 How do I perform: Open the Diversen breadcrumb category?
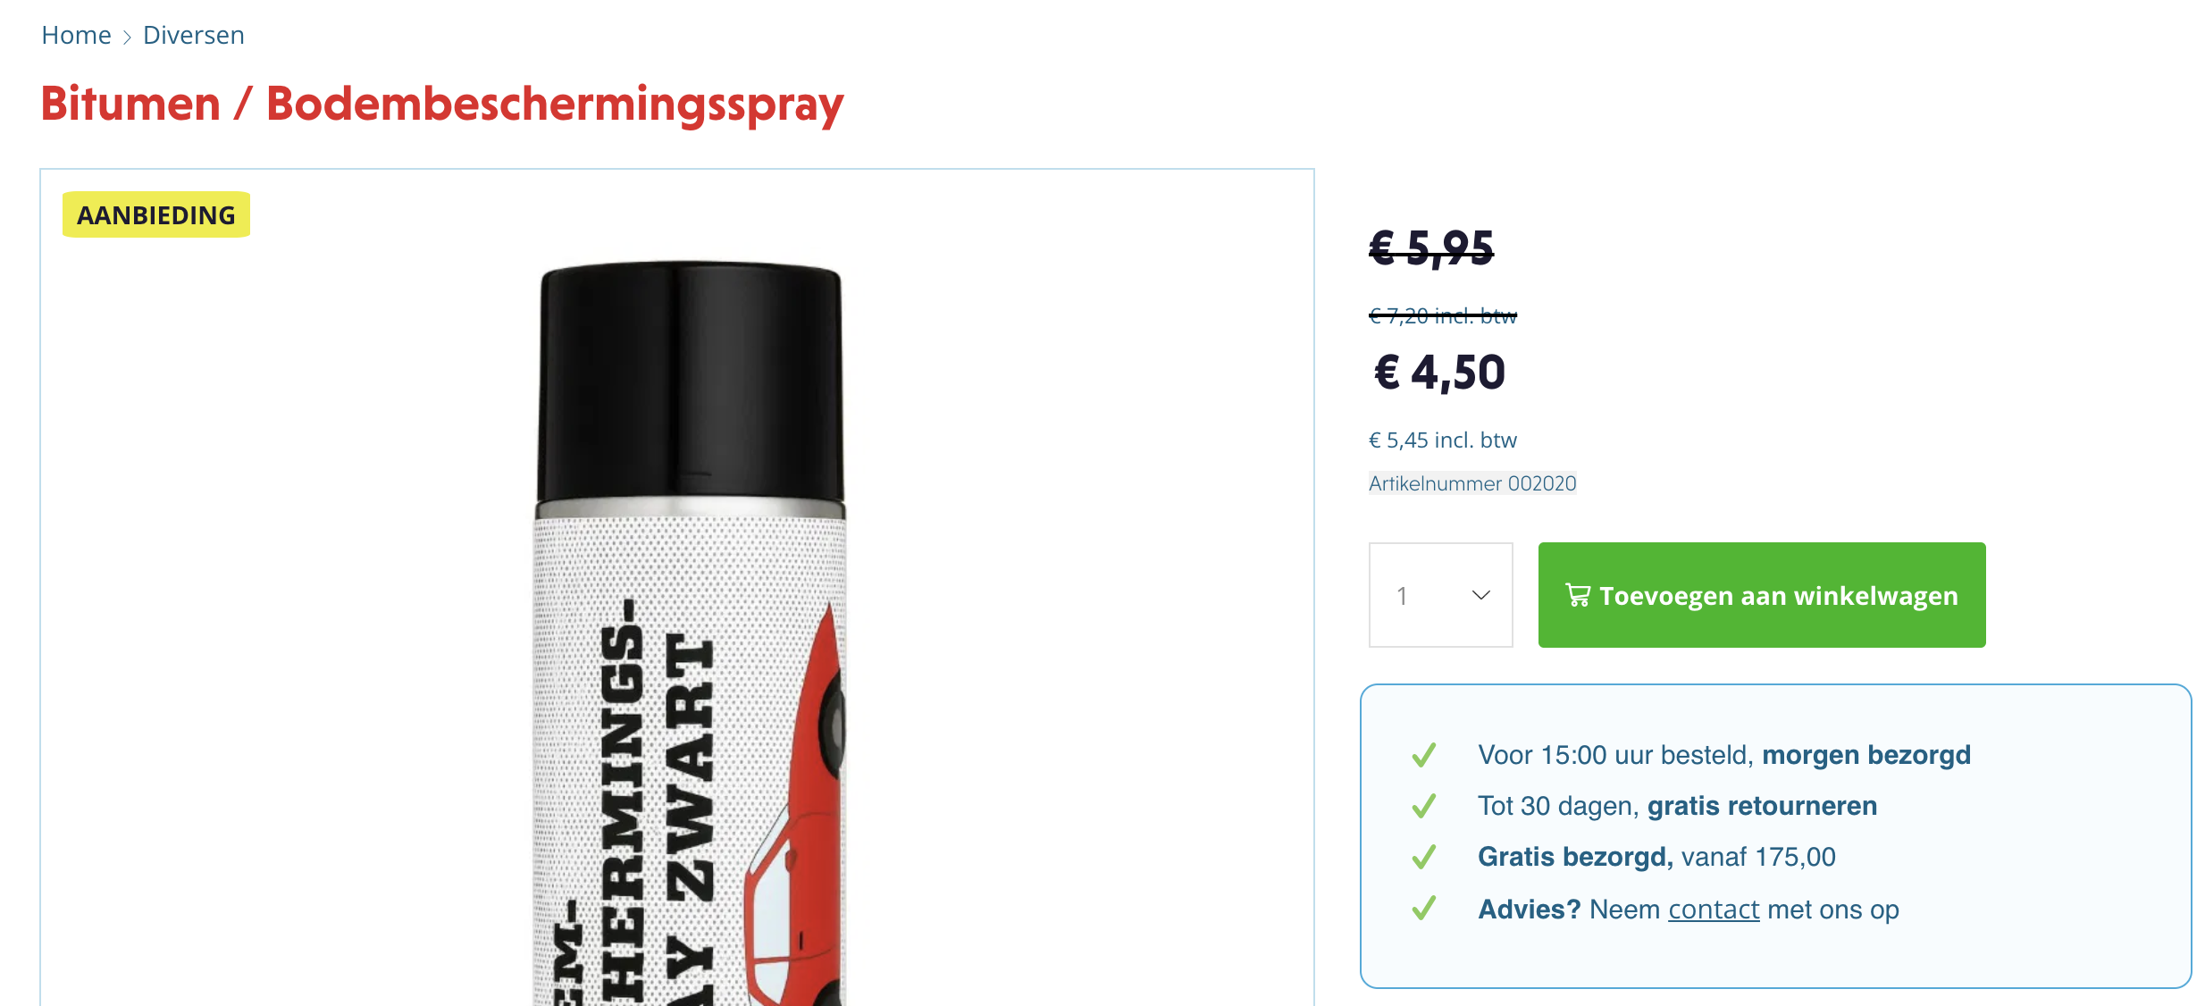click(x=193, y=35)
